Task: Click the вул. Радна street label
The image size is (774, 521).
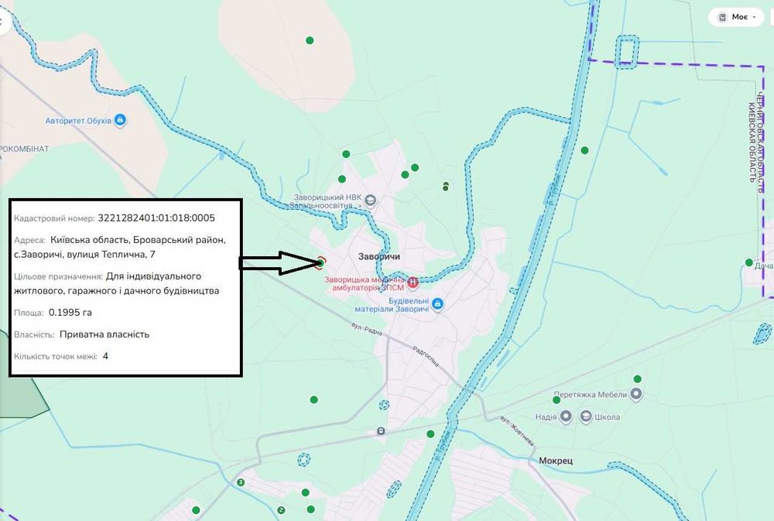Action: click(x=367, y=329)
